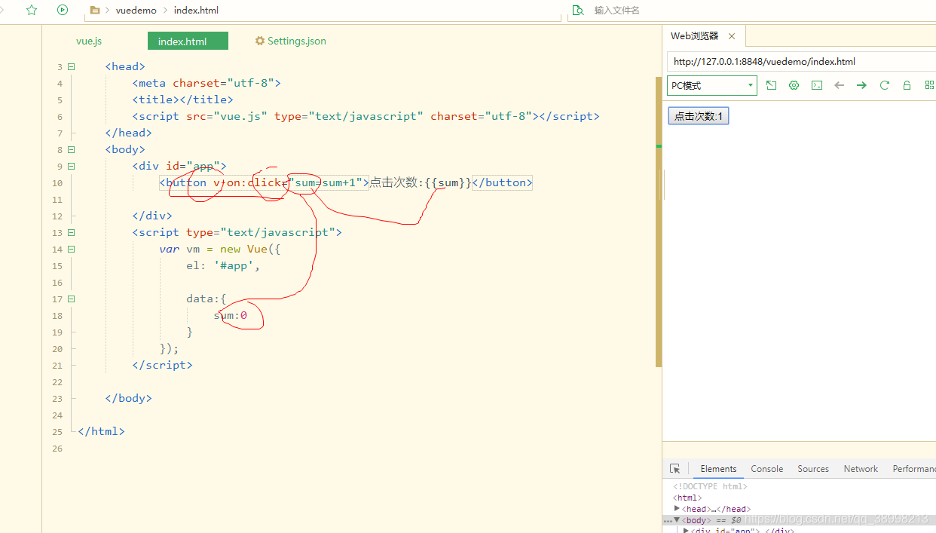Click the editor vertical scrollbar
This screenshot has width=936, height=533.
tap(659, 222)
